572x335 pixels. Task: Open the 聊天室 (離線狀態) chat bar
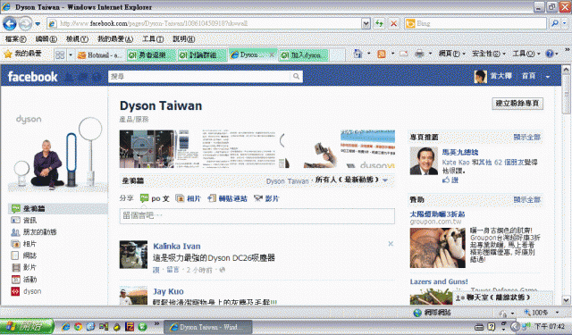[502, 297]
